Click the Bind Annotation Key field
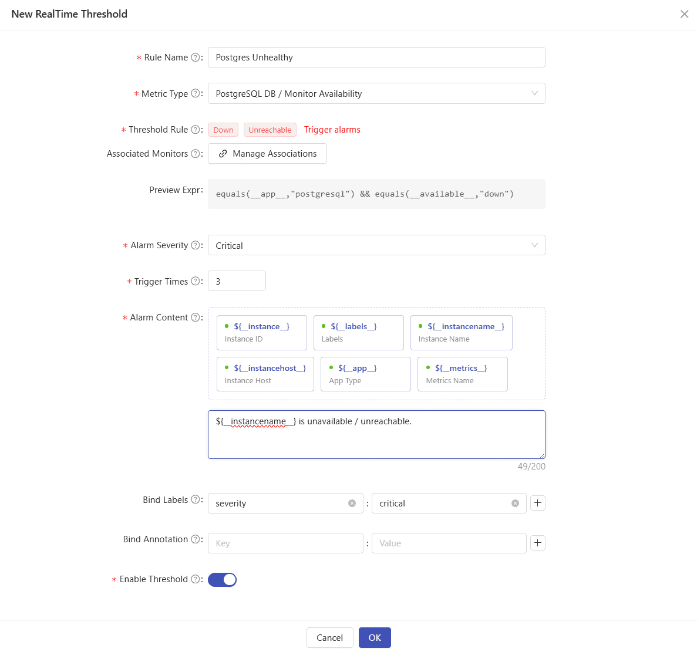This screenshot has height=652, width=697. (x=285, y=543)
